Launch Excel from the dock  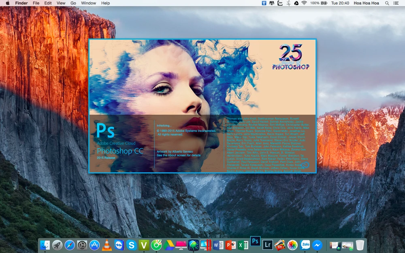(243, 245)
